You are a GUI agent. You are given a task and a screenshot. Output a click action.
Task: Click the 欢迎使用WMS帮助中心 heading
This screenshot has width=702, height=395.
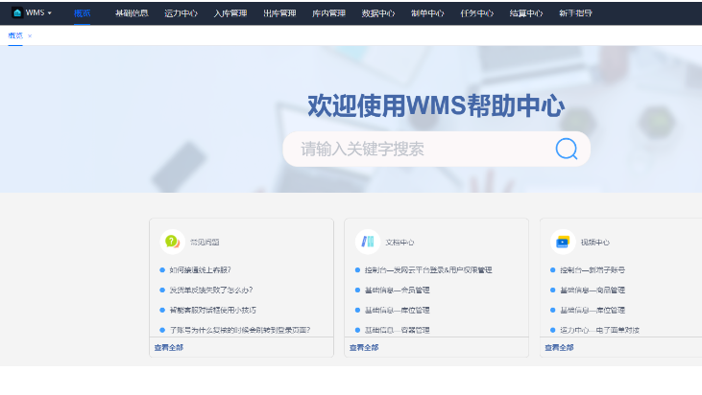tap(436, 105)
